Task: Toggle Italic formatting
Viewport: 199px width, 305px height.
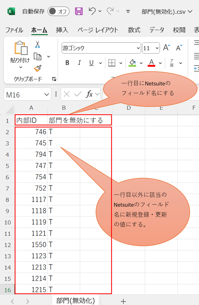Action: [x=79, y=63]
